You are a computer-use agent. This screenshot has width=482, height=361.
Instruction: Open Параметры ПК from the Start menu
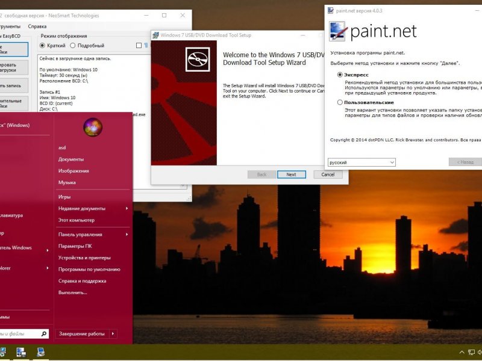coord(75,246)
